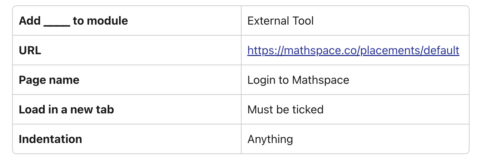Click the 'Must be ticked' value
Viewport: 481px width, 158px height.
point(285,109)
